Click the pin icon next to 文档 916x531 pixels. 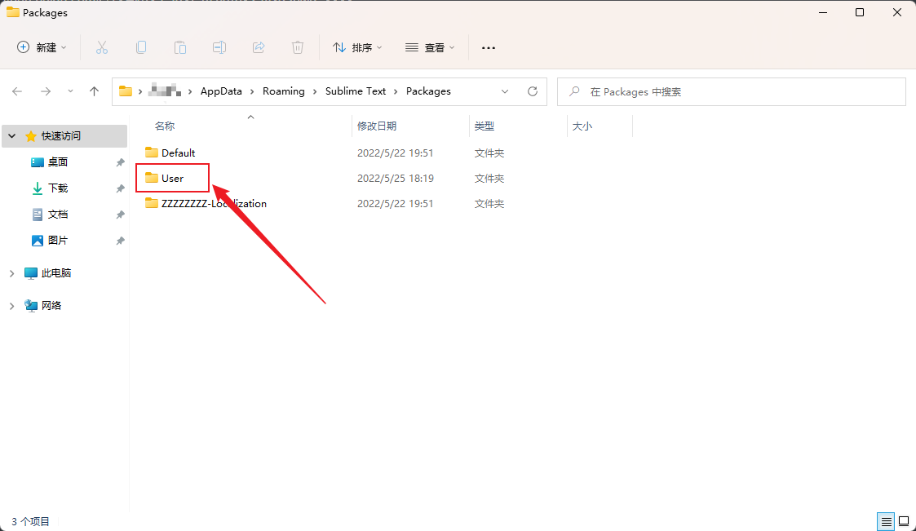121,215
